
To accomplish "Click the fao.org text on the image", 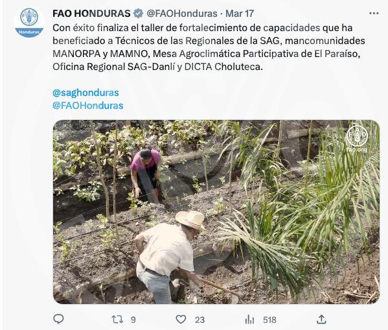I will 356,149.
